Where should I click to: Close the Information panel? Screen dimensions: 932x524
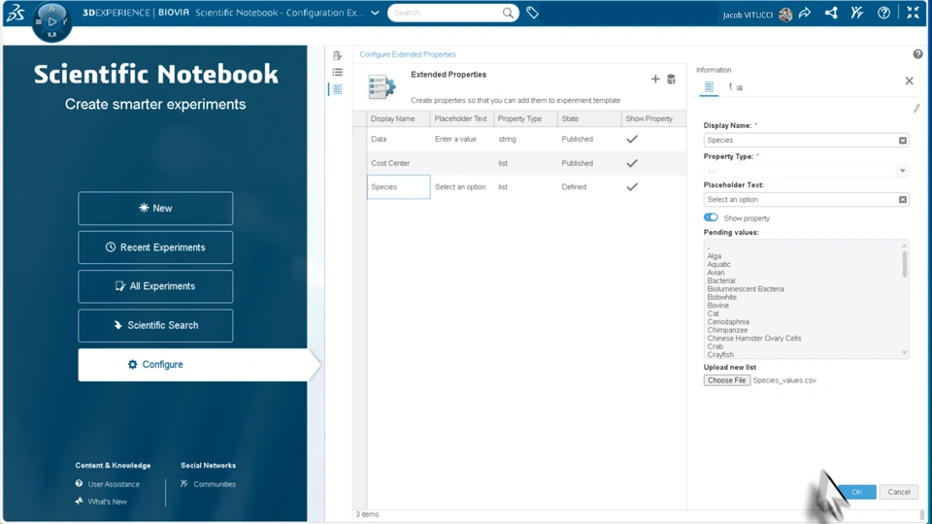pyautogui.click(x=909, y=81)
